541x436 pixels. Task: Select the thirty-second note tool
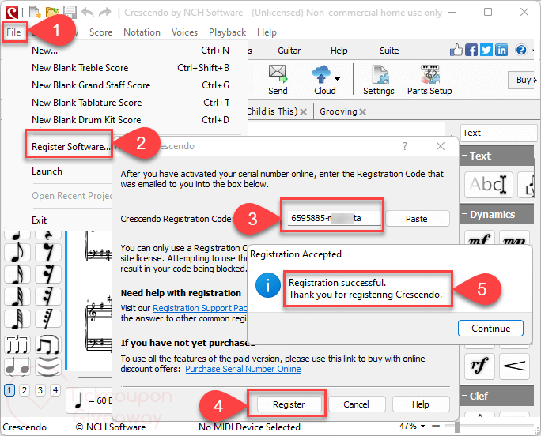pyautogui.click(x=17, y=296)
